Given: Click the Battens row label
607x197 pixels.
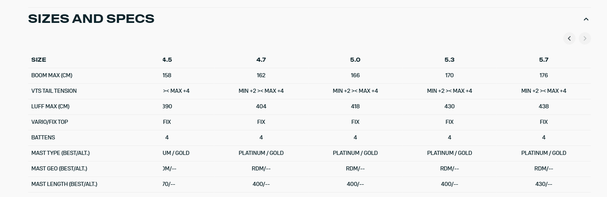Looking at the screenshot, I should (x=43, y=137).
